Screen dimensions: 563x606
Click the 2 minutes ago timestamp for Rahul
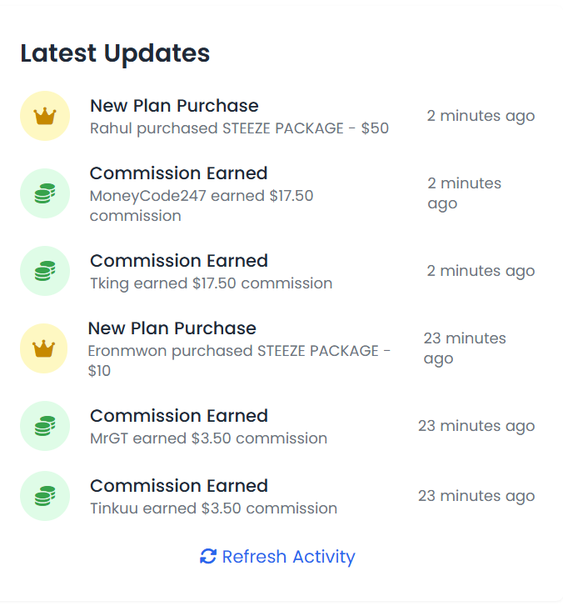tap(481, 116)
